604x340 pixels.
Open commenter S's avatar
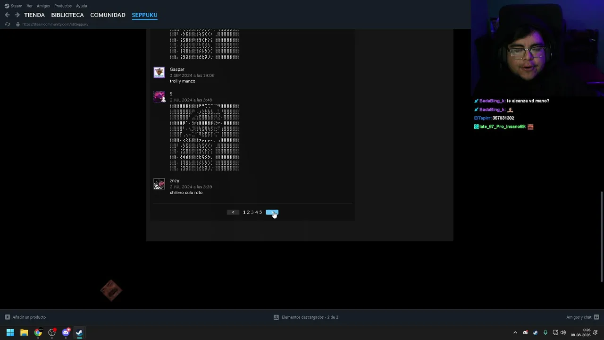coord(159,97)
